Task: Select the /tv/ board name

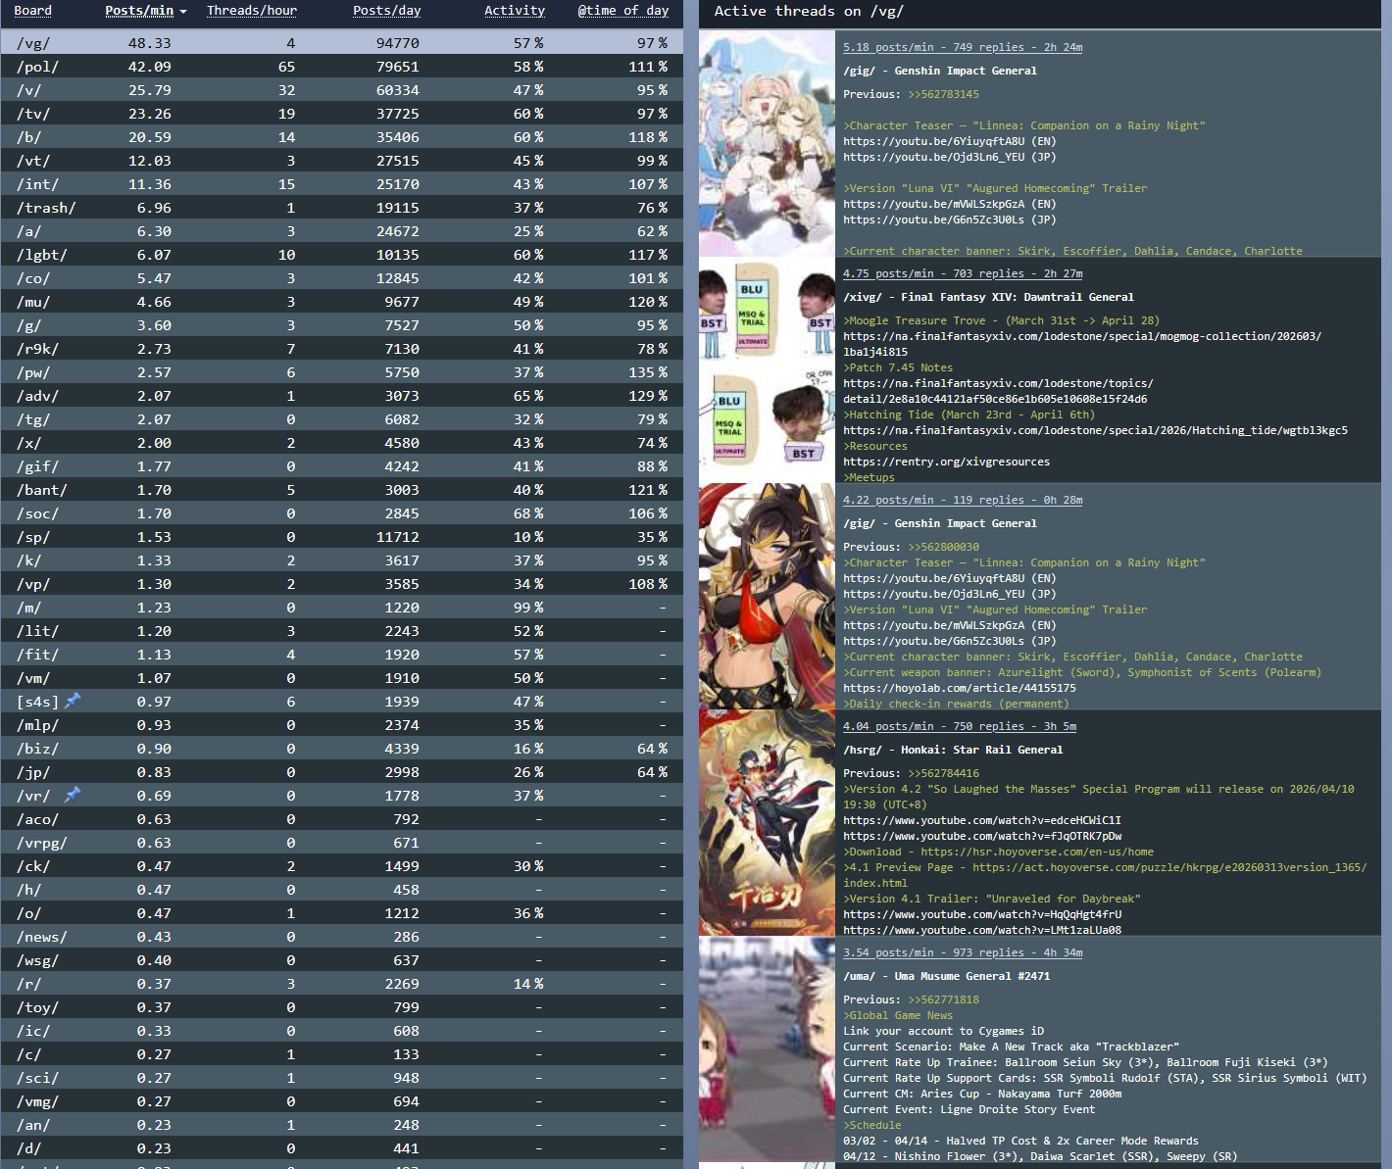Action: click(33, 114)
